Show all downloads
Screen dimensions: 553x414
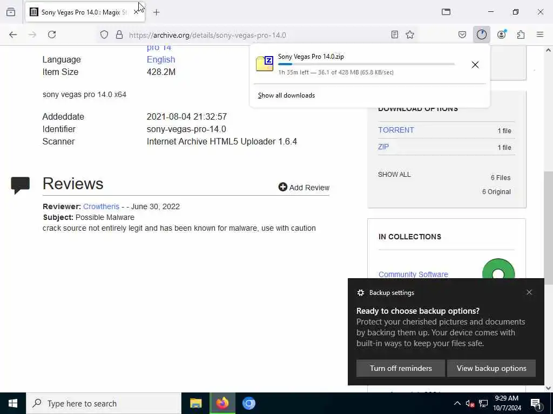click(286, 95)
